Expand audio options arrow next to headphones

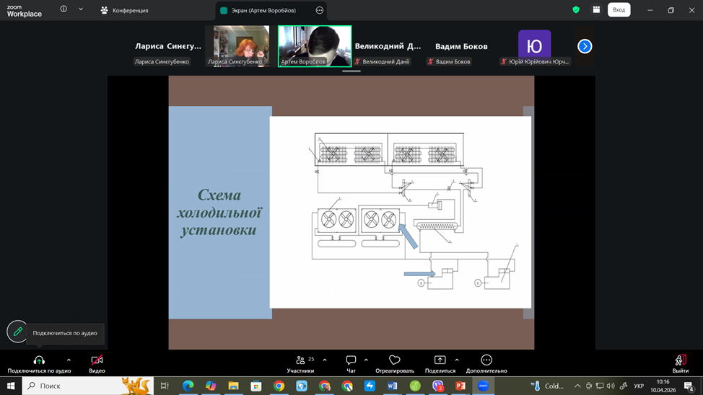tap(69, 360)
